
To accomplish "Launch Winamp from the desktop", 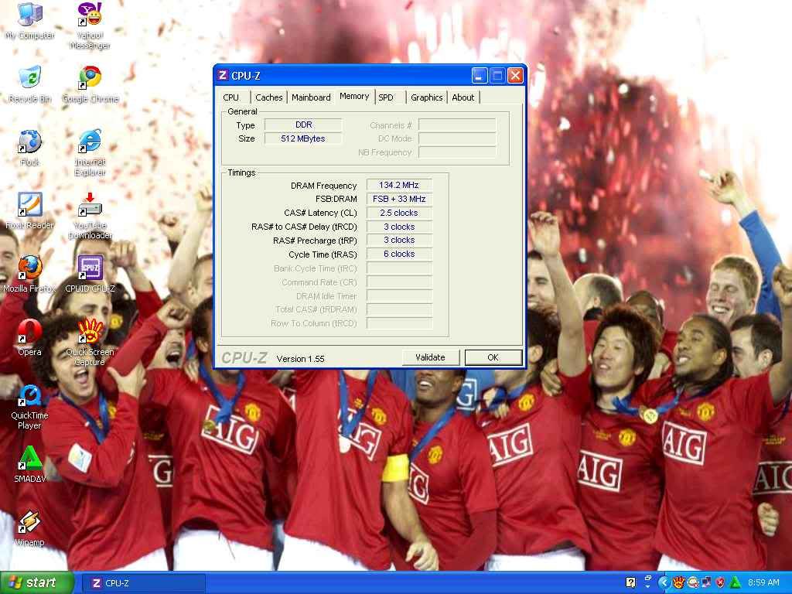I will [x=29, y=527].
